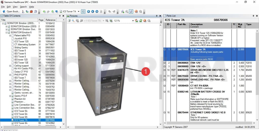259x131 pixels.
Task: Select Sliding Gantry tree entry
Action: tap(21, 48)
